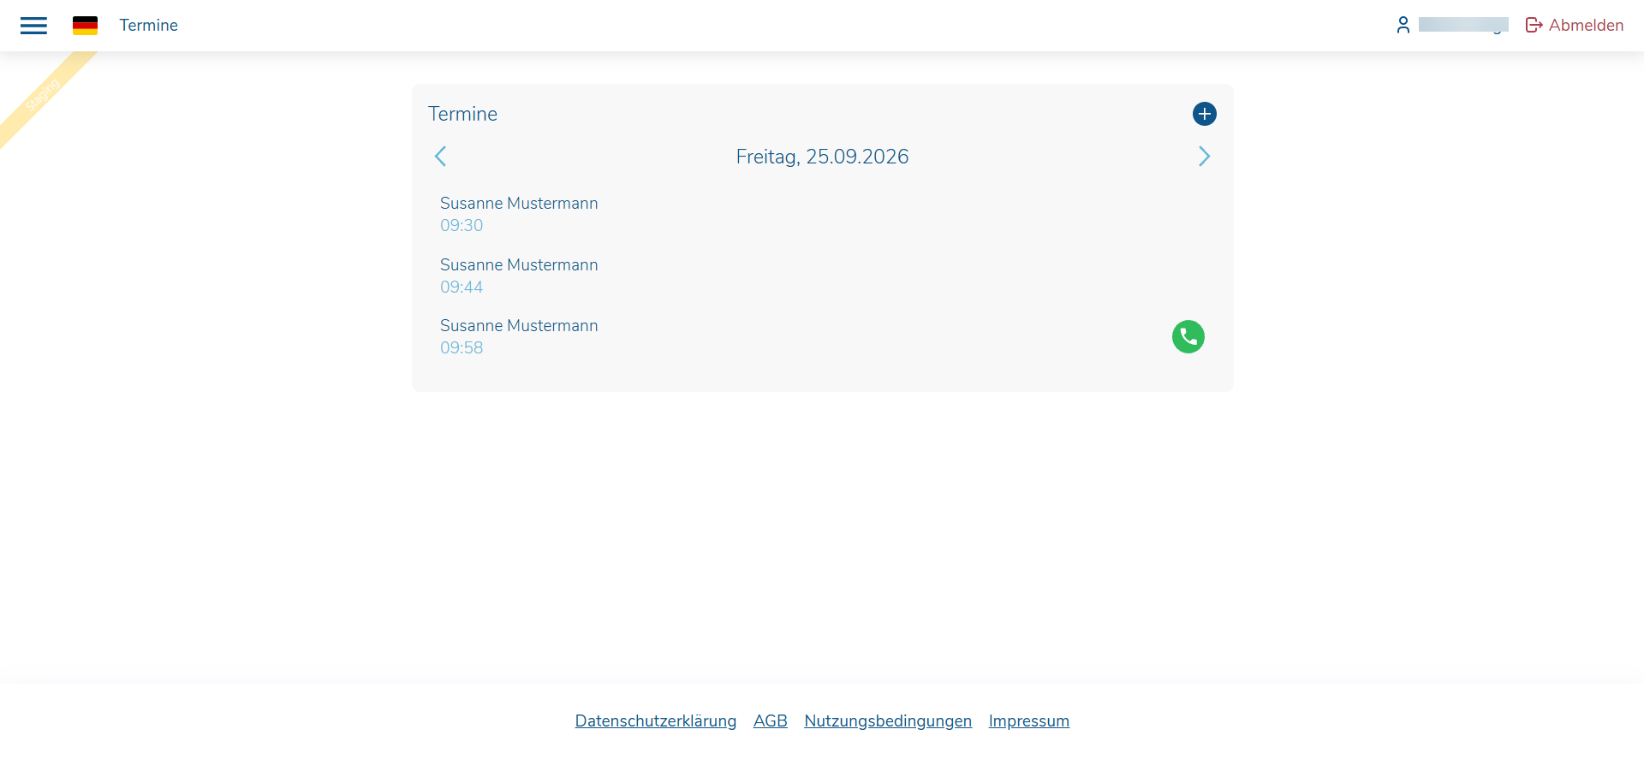
Task: Click the date Freitag, 25.09.2026
Action: click(x=822, y=157)
